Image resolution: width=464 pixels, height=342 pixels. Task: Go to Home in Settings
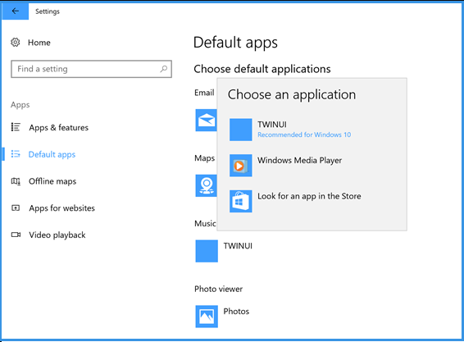(x=39, y=43)
